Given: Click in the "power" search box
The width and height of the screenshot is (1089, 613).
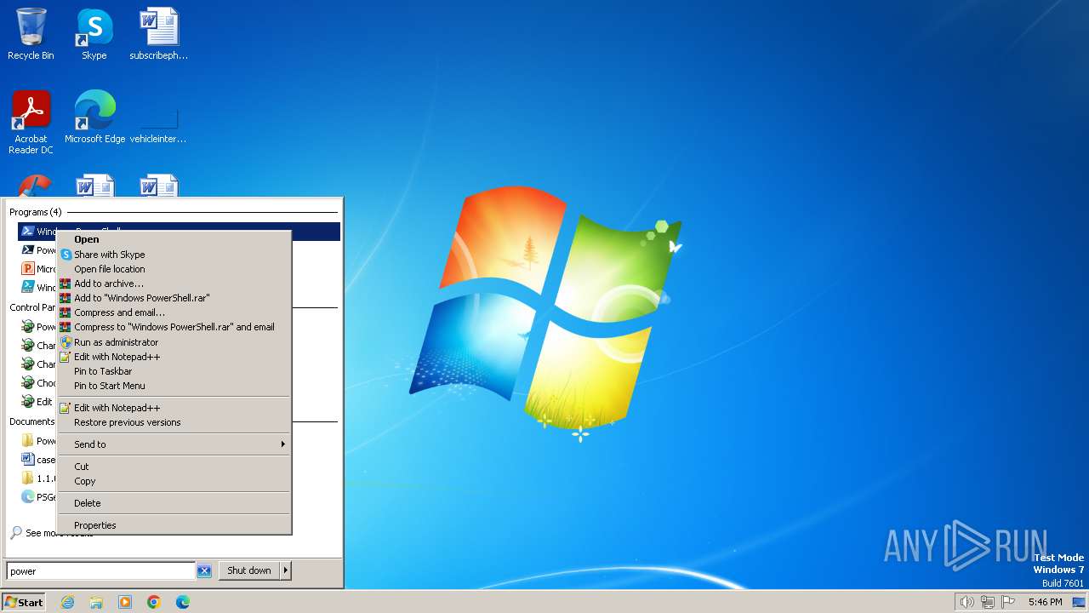Looking at the screenshot, I should click(101, 571).
